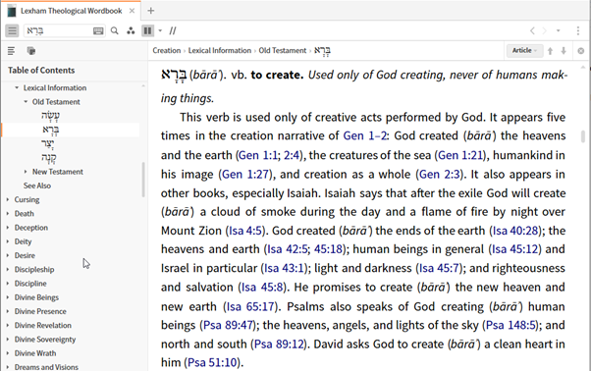Open the visual filters dots icon
This screenshot has height=371, width=591.
point(131,30)
